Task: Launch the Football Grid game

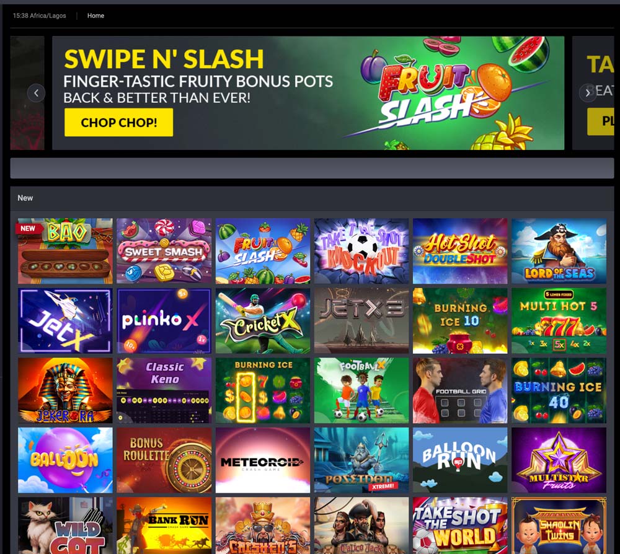Action: coord(460,390)
